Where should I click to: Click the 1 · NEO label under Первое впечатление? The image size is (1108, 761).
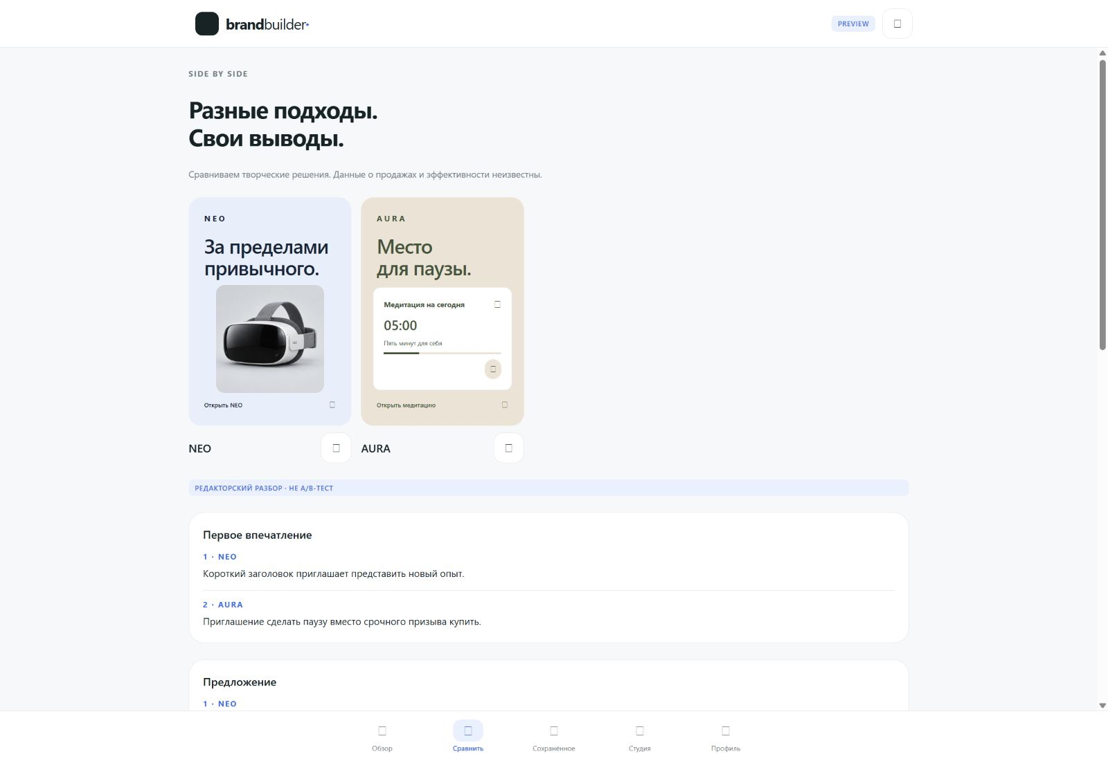pyautogui.click(x=220, y=557)
